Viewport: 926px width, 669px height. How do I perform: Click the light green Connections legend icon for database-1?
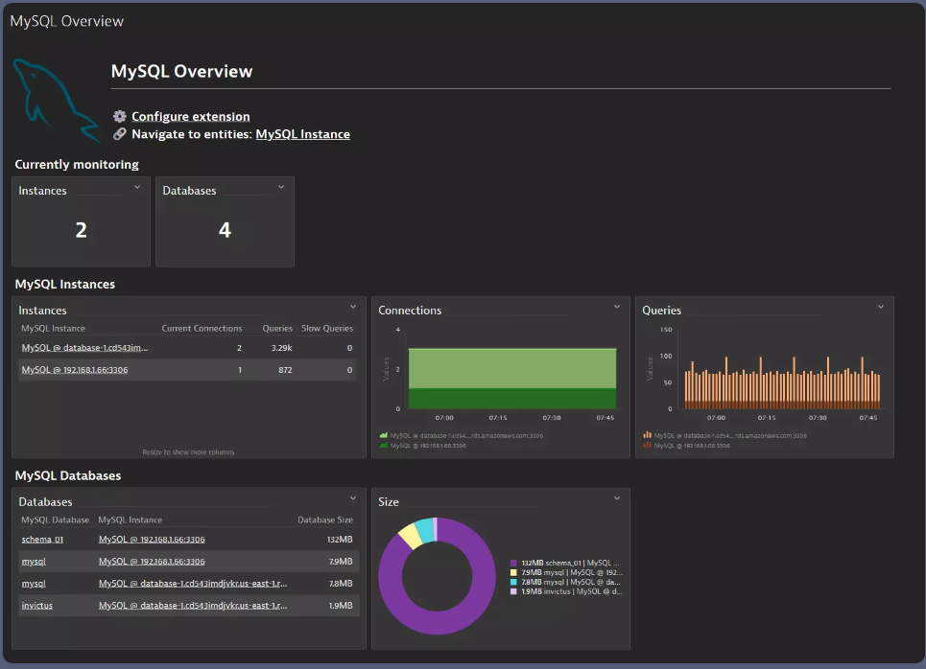[x=384, y=435]
